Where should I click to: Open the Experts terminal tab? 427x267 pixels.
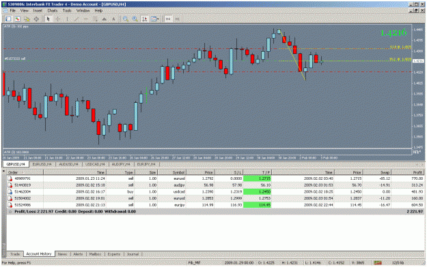pyautogui.click(x=114, y=254)
